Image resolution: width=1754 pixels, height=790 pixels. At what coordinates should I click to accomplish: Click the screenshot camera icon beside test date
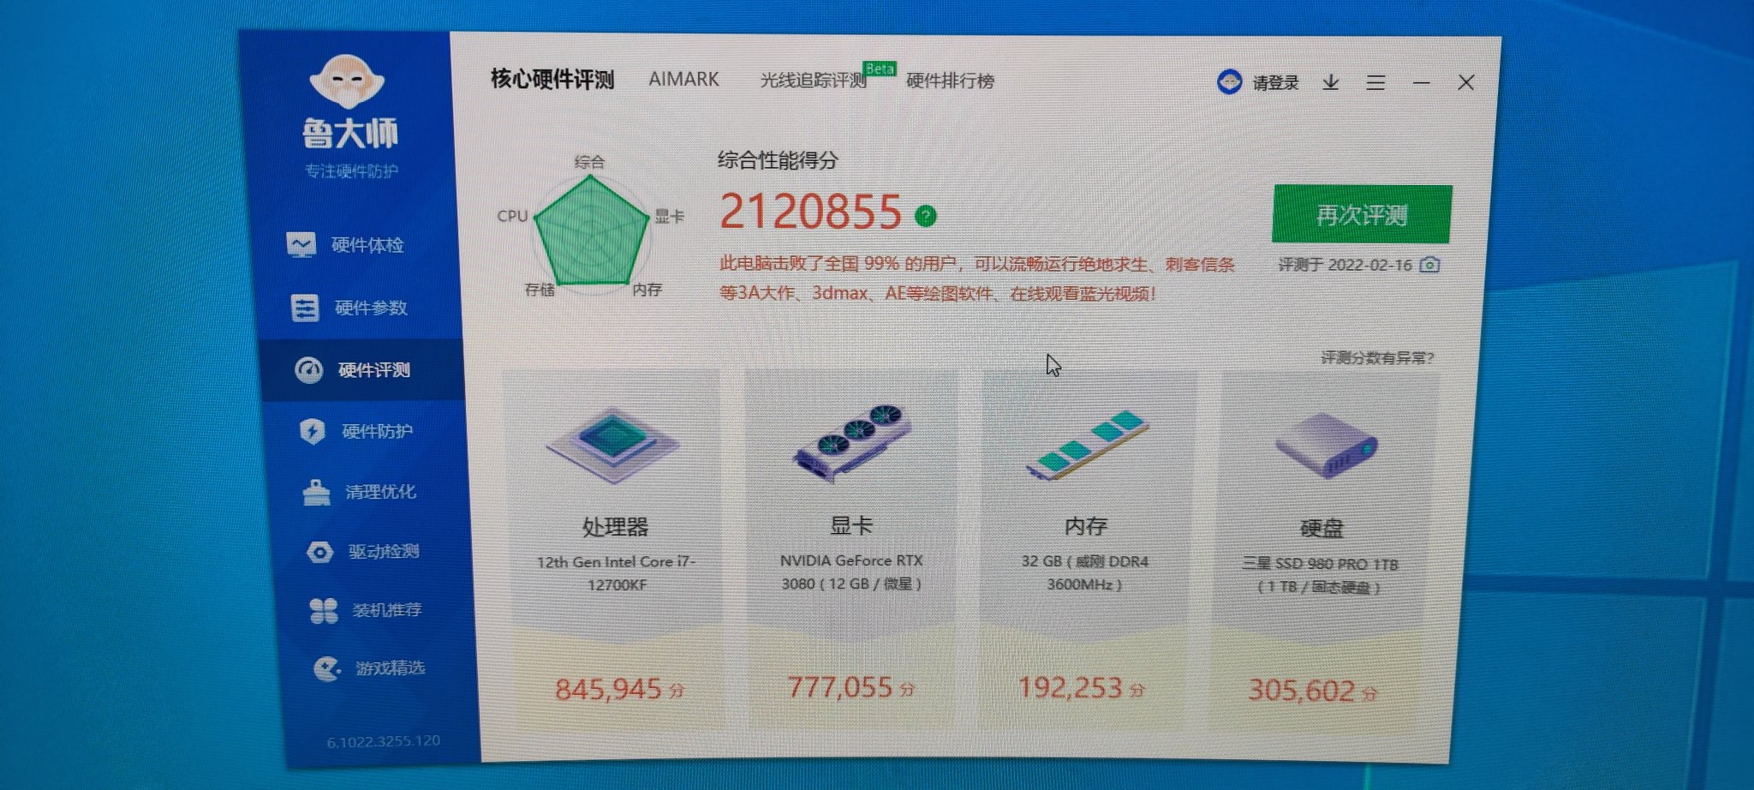pyautogui.click(x=1429, y=265)
